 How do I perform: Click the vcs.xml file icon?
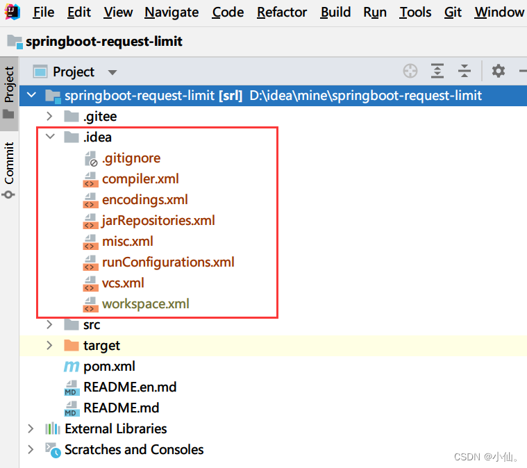(90, 283)
